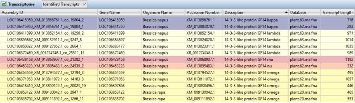Click the sort arrow in Description header
355x103 pixels.
click(x=286, y=13)
